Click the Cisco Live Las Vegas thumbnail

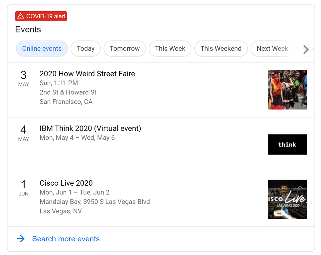point(287,199)
